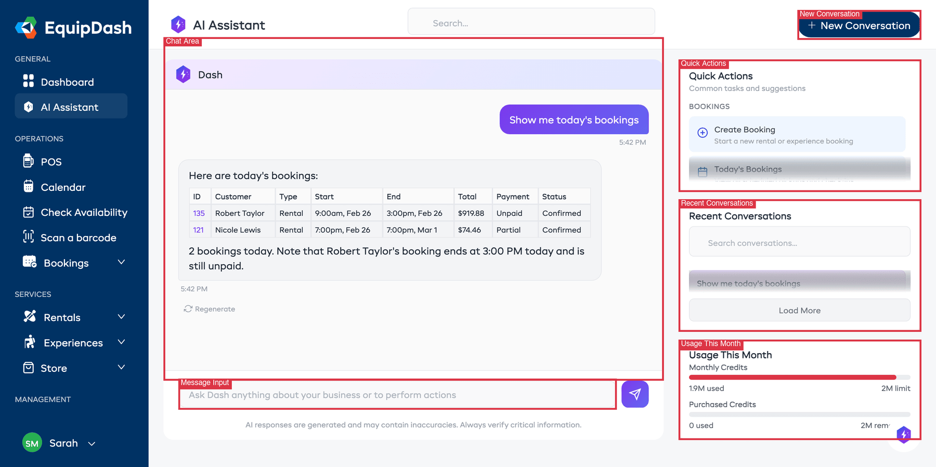Focus the Ask Dash message input
The width and height of the screenshot is (936, 467).
pyautogui.click(x=398, y=395)
